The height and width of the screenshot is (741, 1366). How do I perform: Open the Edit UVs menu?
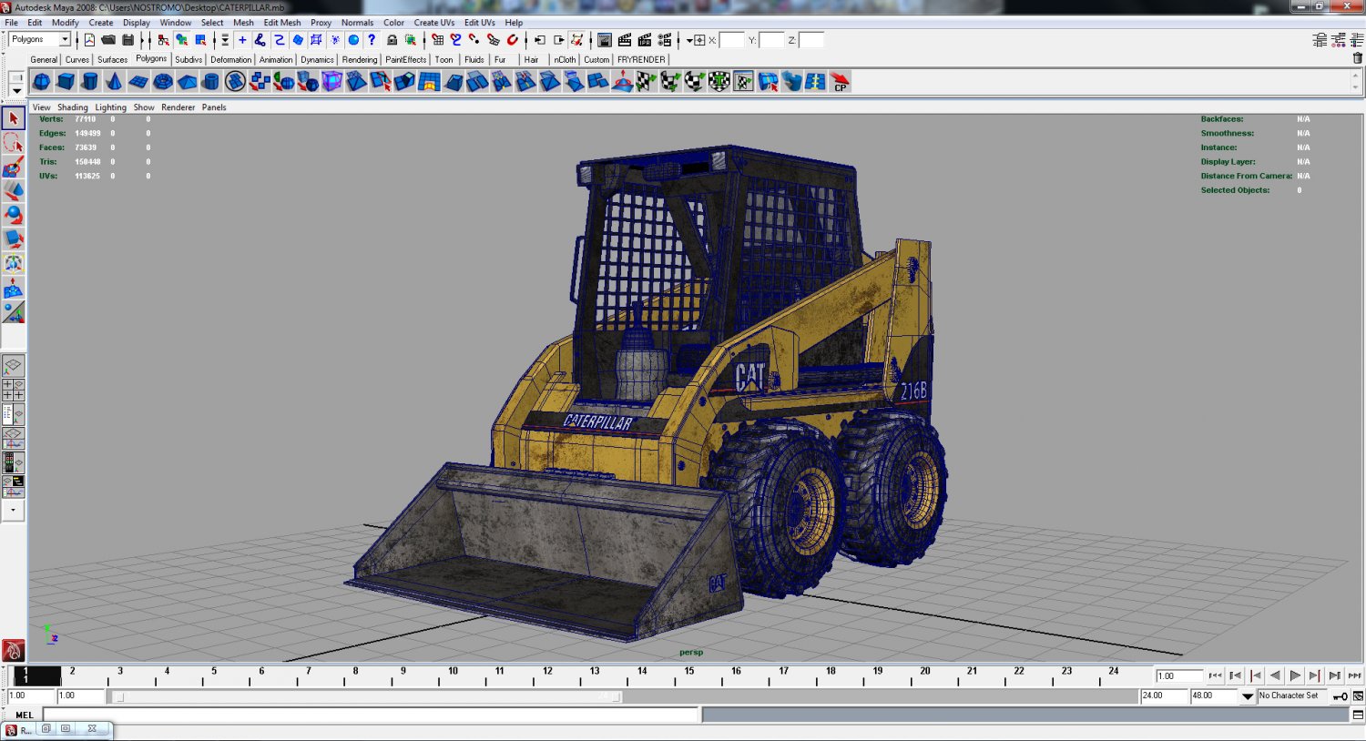pyautogui.click(x=480, y=23)
